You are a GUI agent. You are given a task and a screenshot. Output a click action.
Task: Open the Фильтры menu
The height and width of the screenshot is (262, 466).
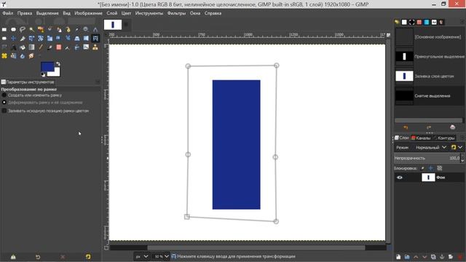[x=176, y=13]
